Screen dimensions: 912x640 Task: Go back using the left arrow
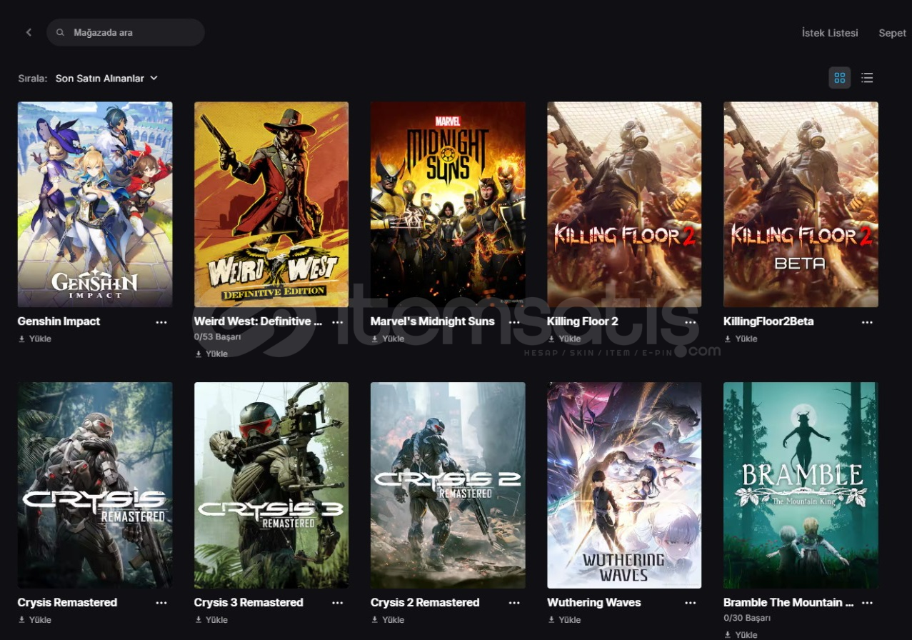[x=29, y=32]
